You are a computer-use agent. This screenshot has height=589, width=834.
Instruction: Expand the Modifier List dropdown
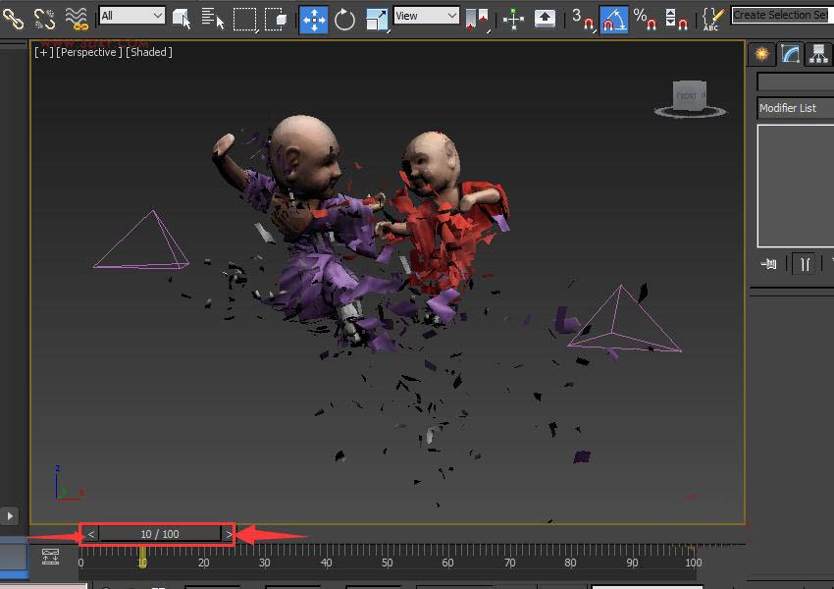tap(795, 108)
